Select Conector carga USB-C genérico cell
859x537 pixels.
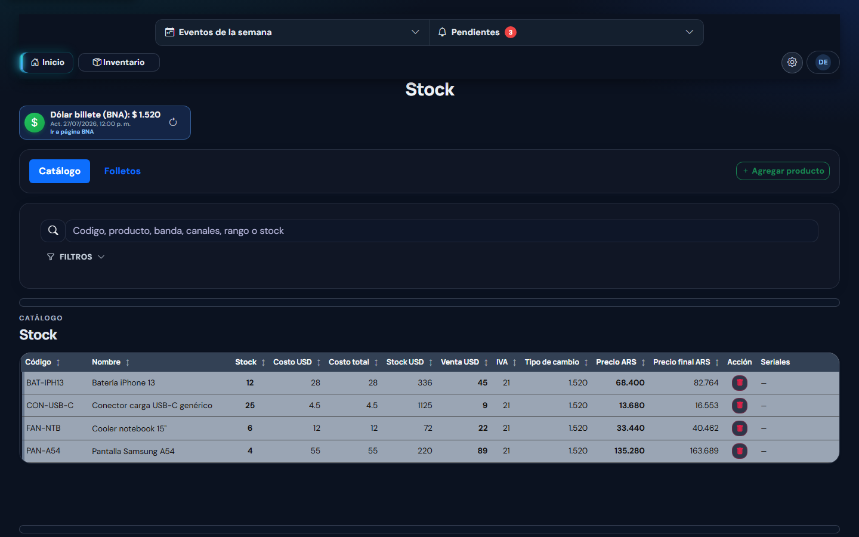[x=152, y=405]
